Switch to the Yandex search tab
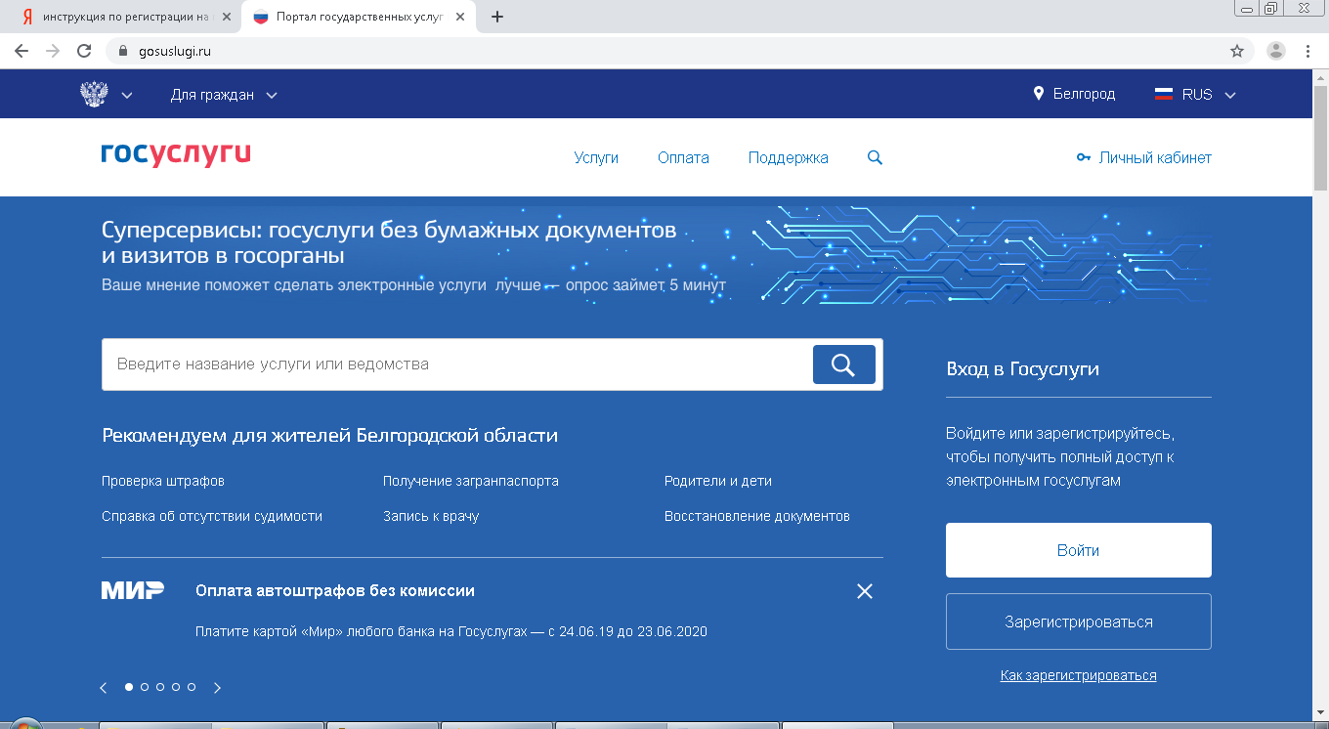1329x729 pixels. [x=127, y=17]
